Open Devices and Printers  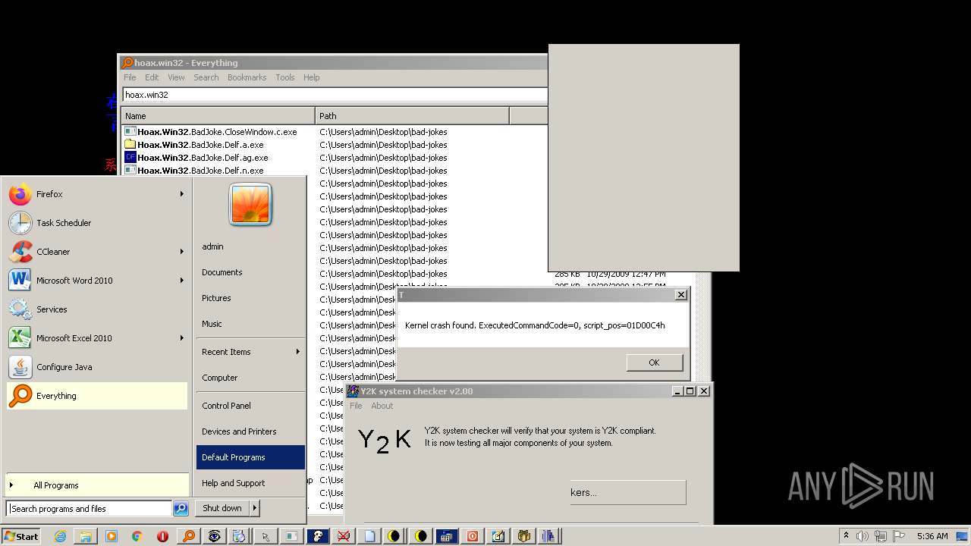tap(250, 431)
